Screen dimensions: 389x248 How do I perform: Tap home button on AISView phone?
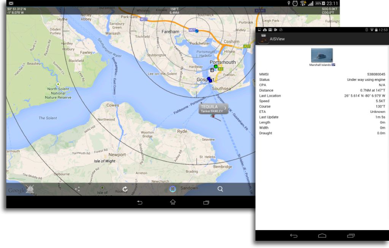tap(322, 235)
